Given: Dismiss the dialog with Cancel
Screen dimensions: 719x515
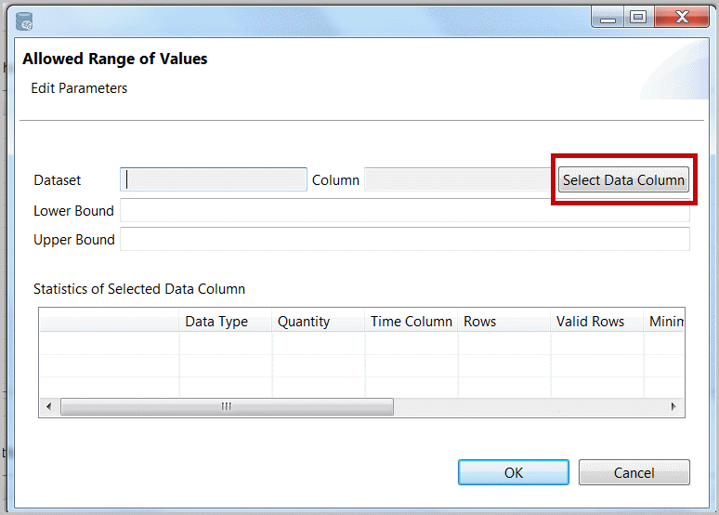Looking at the screenshot, I should pyautogui.click(x=634, y=472).
